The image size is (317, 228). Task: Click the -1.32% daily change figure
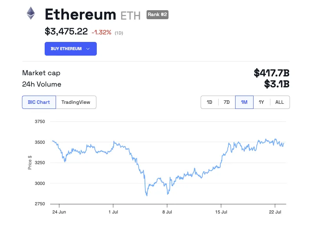click(101, 32)
